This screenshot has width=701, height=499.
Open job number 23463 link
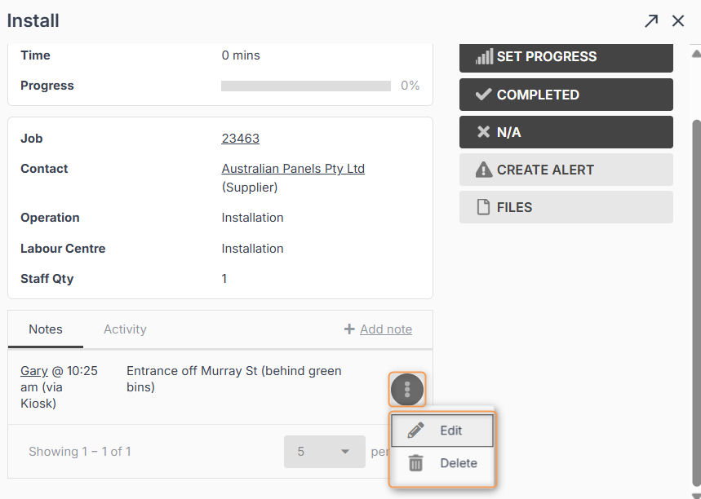pos(241,139)
